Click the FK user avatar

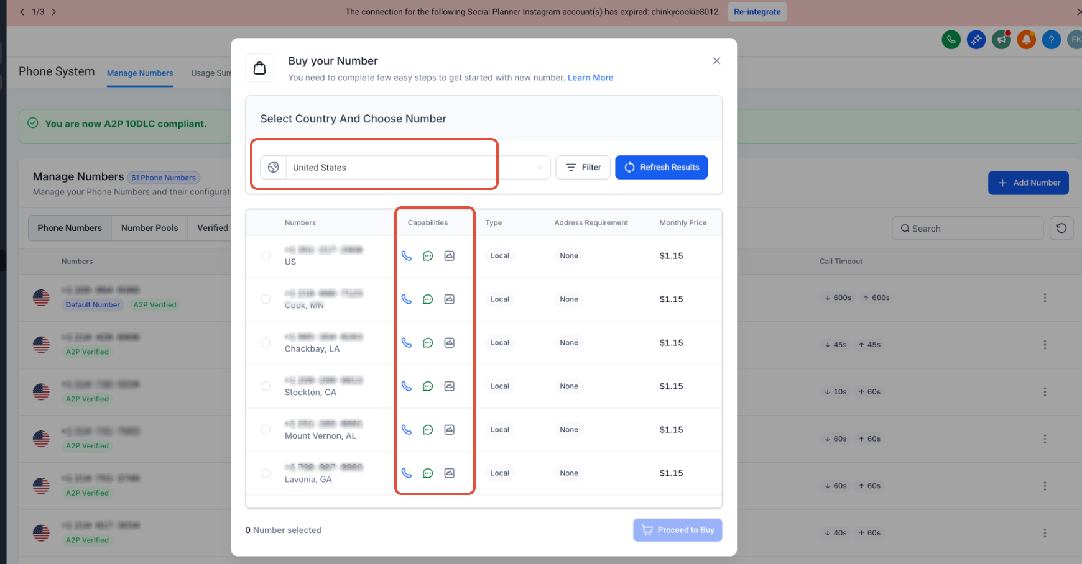[x=1075, y=40]
